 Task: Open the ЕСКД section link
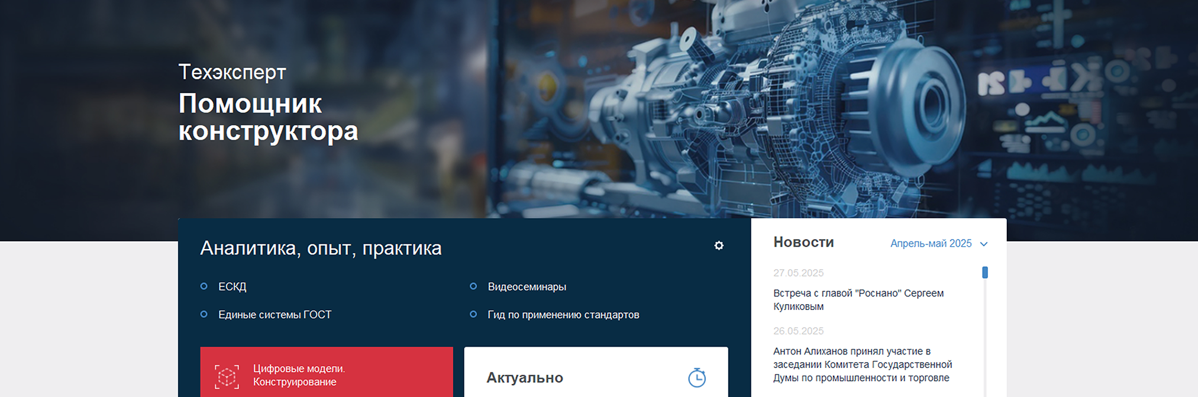tap(232, 287)
